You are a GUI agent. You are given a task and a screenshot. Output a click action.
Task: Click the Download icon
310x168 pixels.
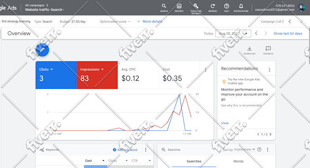pos(249,50)
